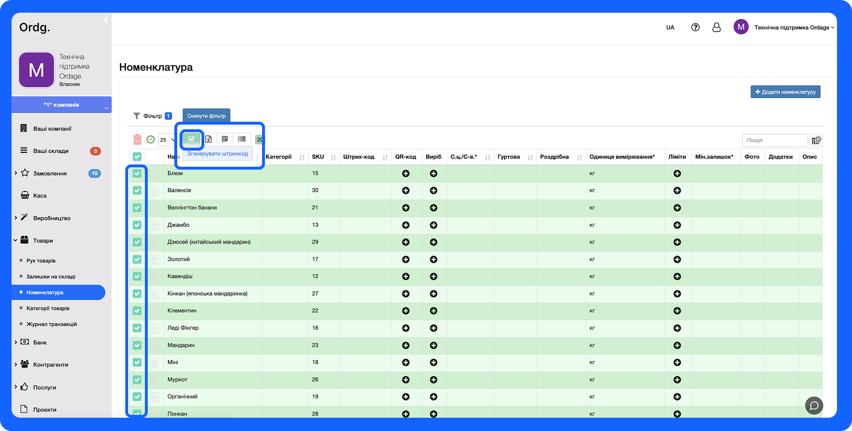The image size is (852, 431).
Task: Open Категорії товарів in the sidebar
Action: coord(48,308)
